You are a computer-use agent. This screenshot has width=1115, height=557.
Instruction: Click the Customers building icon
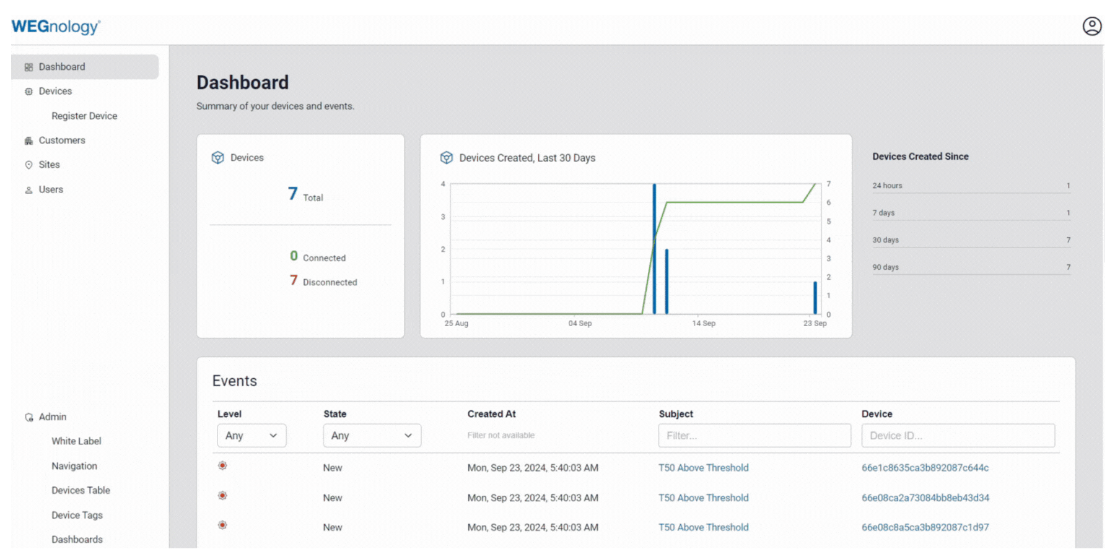[x=28, y=140]
